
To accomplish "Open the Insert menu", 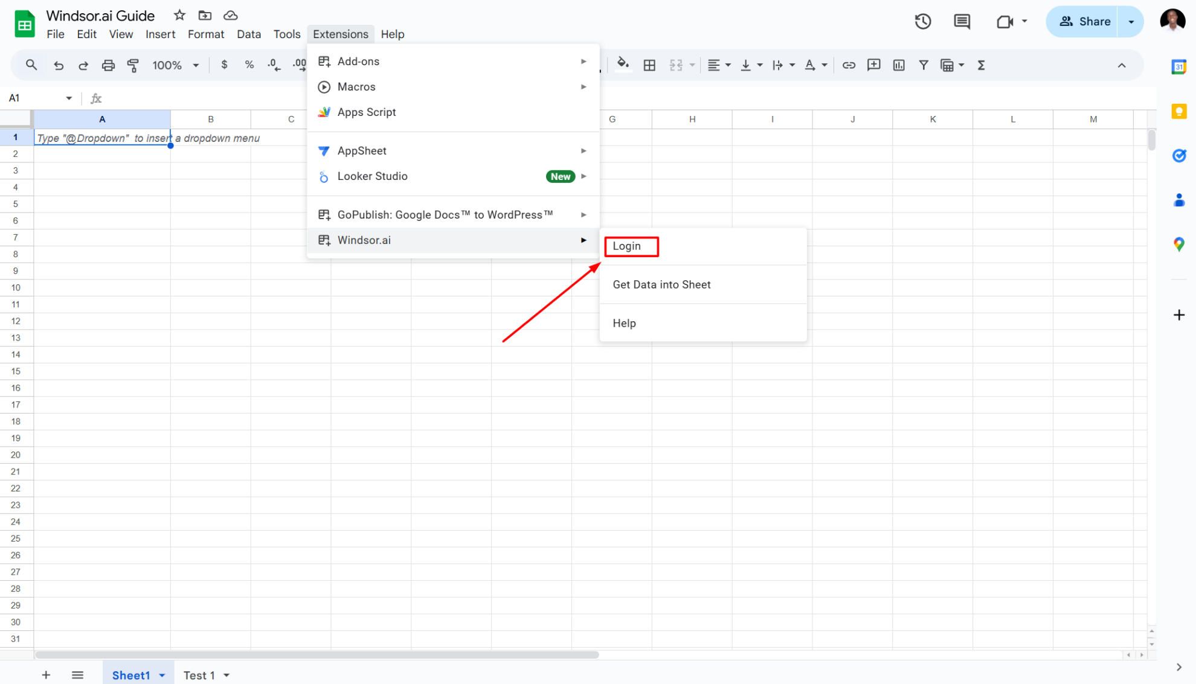I will [160, 34].
